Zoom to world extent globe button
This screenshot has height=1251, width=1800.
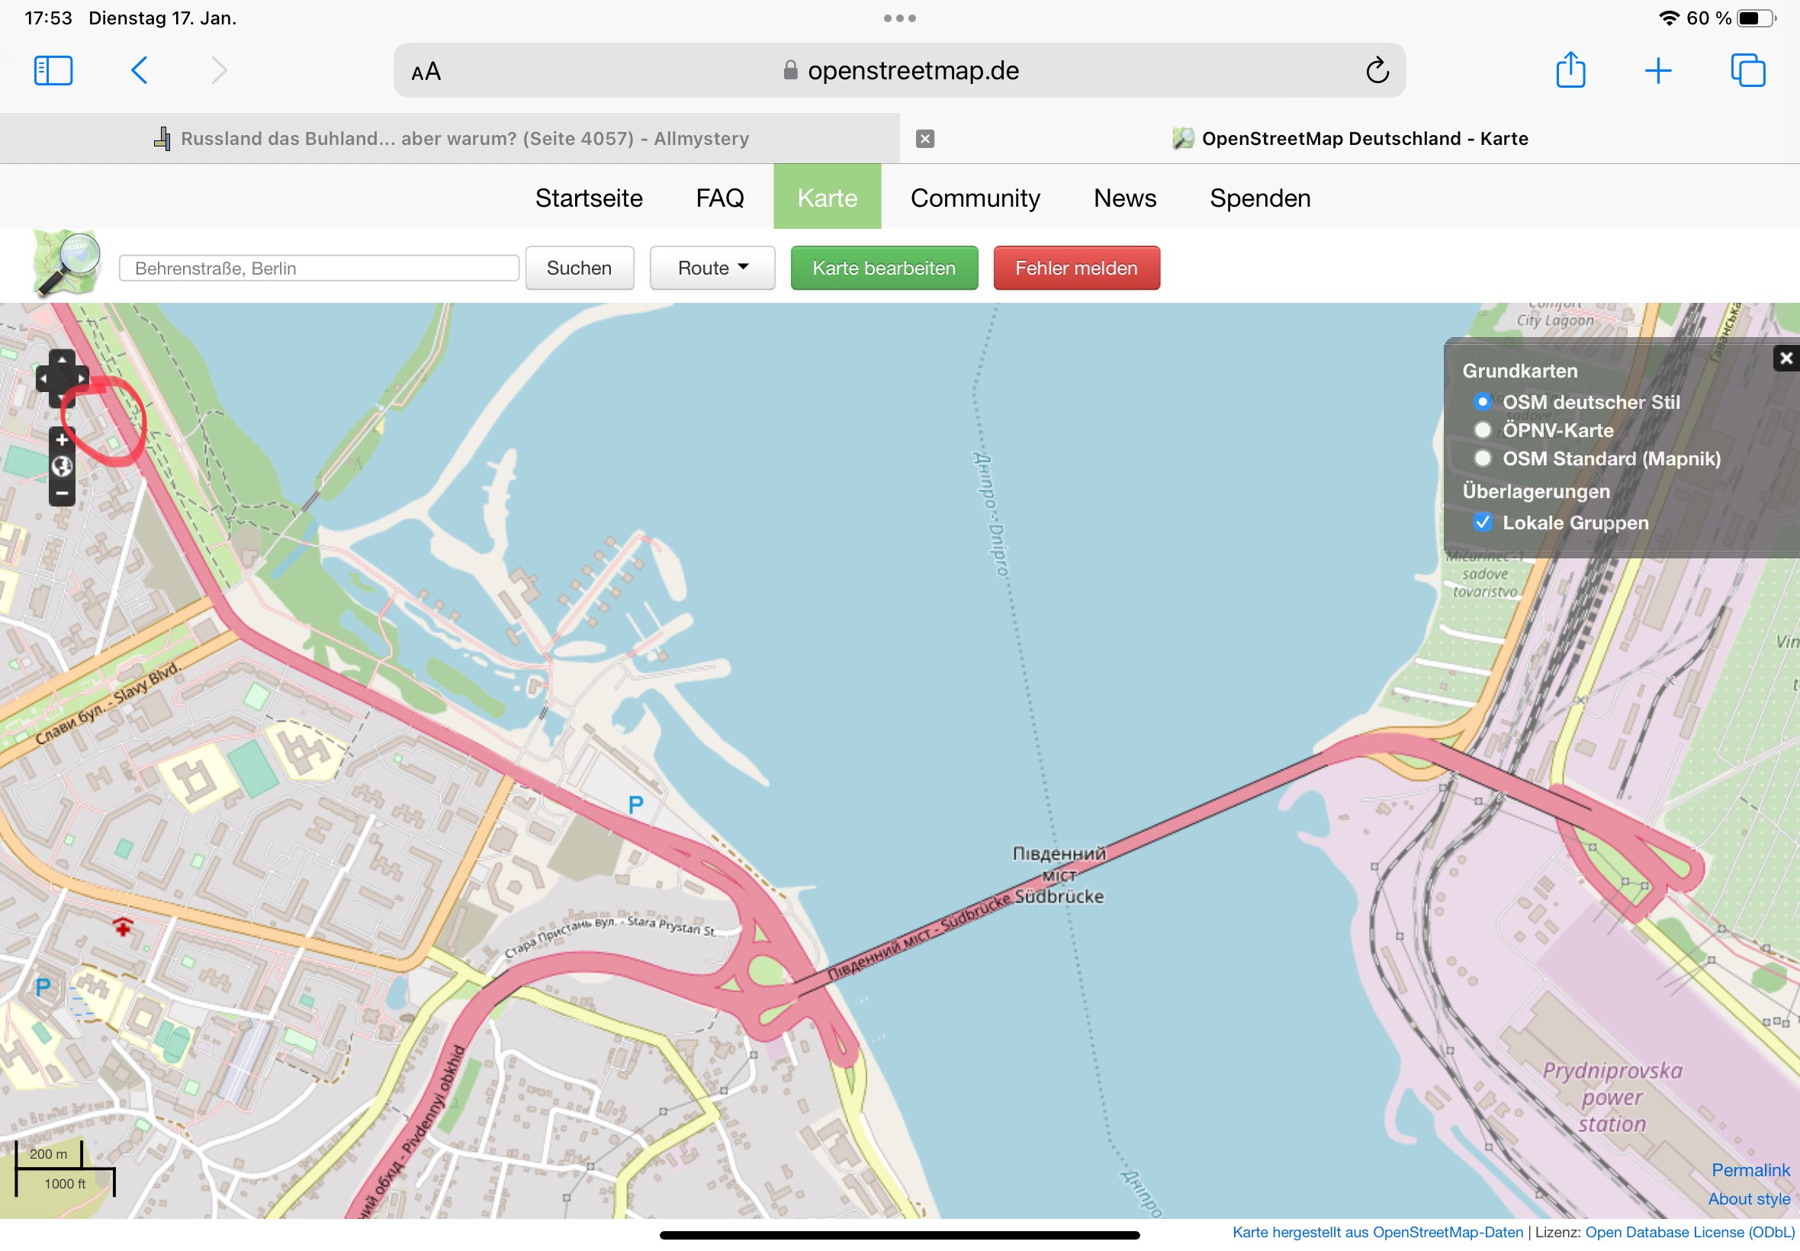tap(62, 466)
